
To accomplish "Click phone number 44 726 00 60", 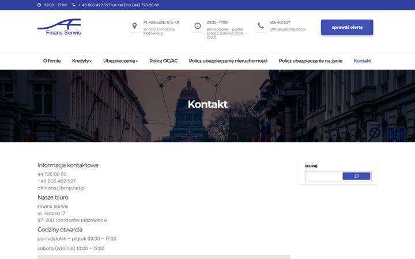I will [52, 174].
